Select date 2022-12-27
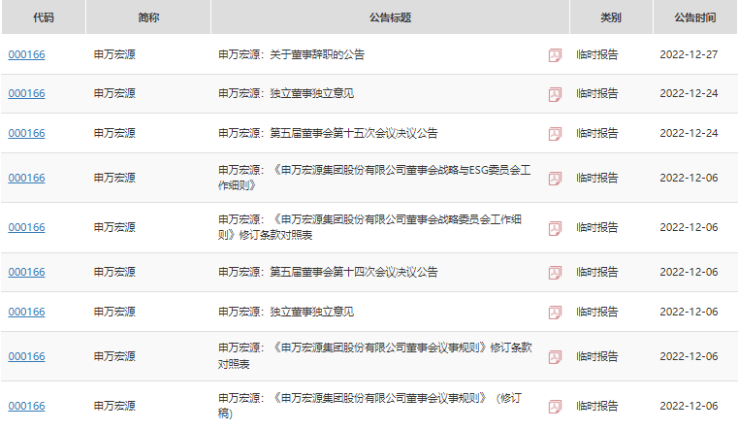The height and width of the screenshot is (430, 738). click(689, 54)
